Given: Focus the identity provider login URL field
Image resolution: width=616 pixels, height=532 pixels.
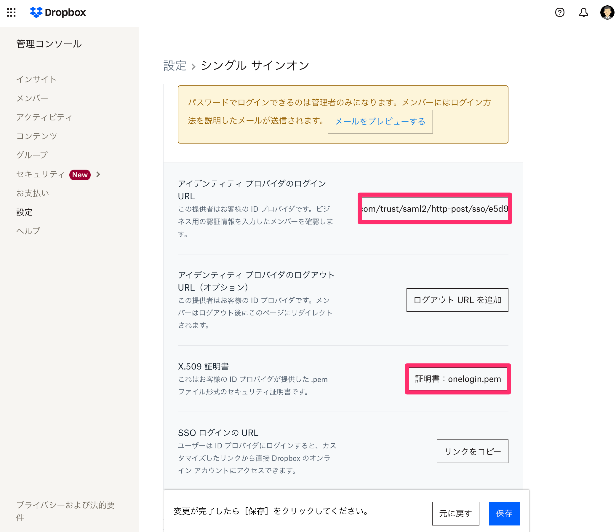Looking at the screenshot, I should click(x=435, y=208).
